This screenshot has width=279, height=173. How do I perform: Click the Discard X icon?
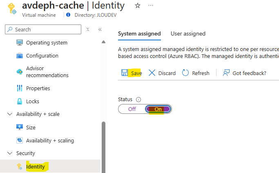point(152,73)
